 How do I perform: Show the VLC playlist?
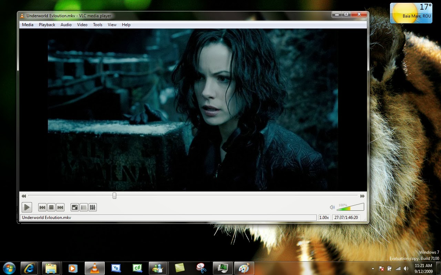84,207
